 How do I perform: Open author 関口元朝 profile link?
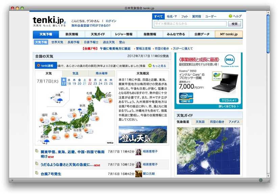(149, 174)
